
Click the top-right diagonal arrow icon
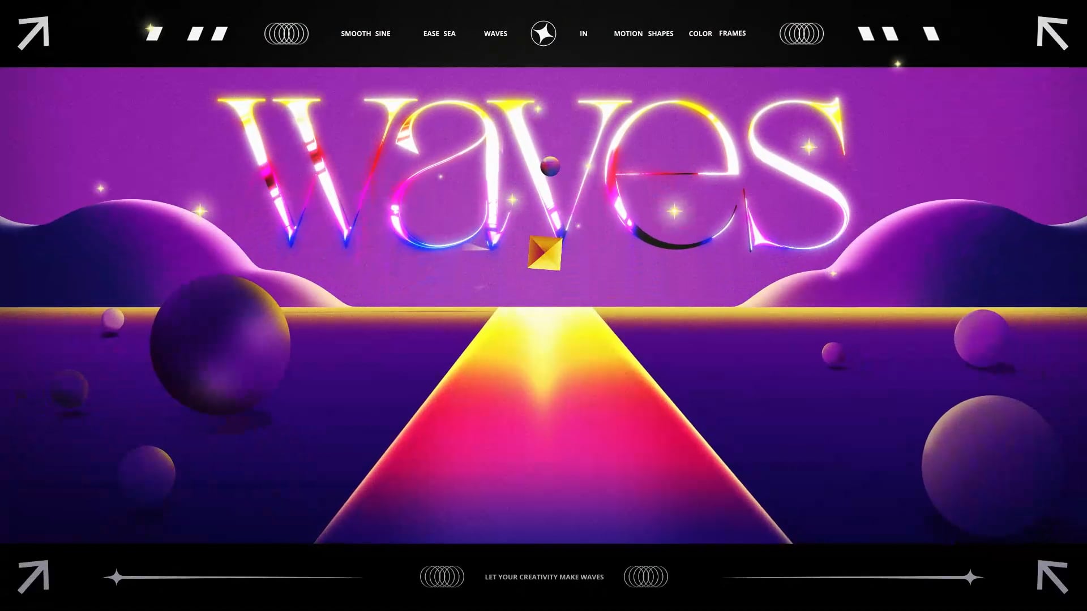(x=1052, y=33)
